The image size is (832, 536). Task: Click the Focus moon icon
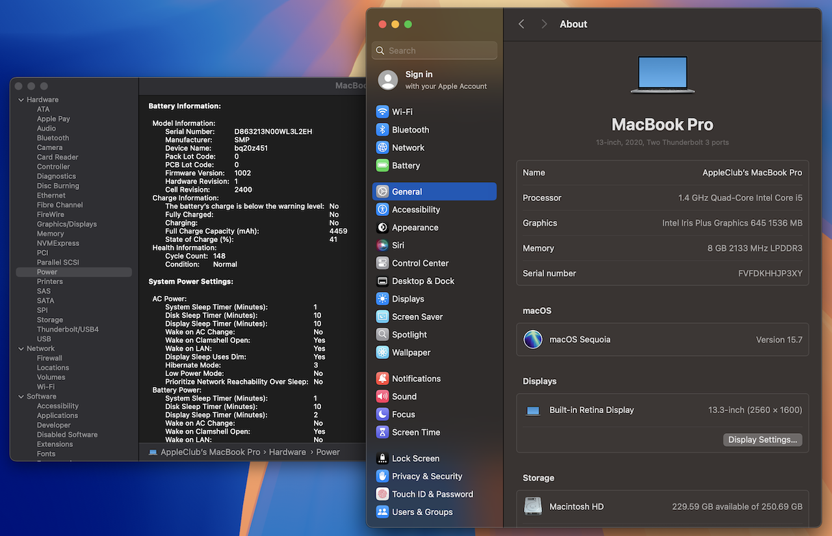382,414
